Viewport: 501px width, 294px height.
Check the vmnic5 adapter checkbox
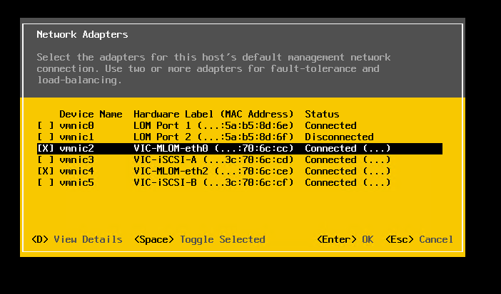pyautogui.click(x=45, y=182)
